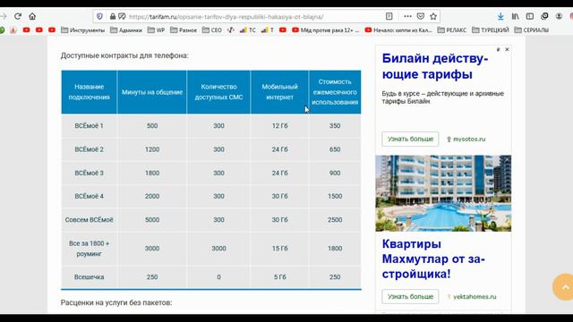Click the 'Узнать больше' button for yektahomes.ru

click(410, 297)
